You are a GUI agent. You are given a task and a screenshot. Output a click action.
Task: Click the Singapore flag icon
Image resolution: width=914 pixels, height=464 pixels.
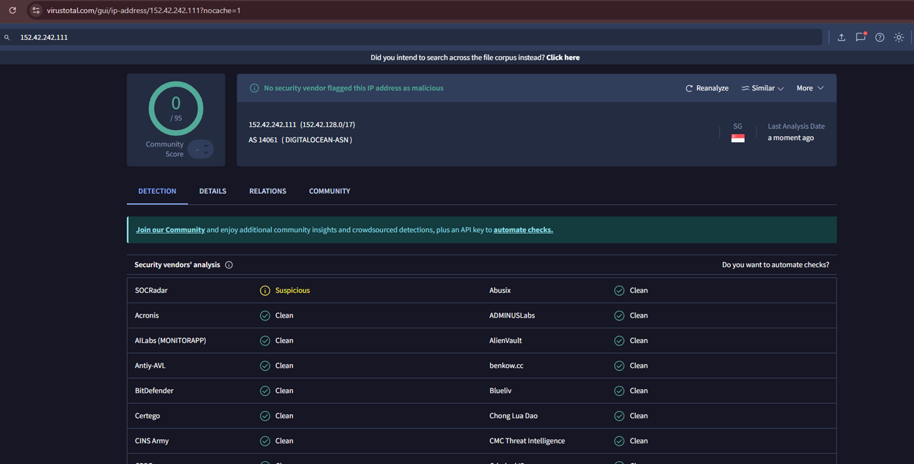pyautogui.click(x=738, y=138)
